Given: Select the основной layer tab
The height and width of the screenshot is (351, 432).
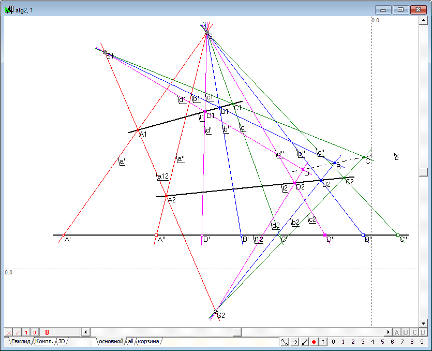Looking at the screenshot, I should point(111,341).
